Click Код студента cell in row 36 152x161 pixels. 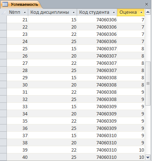tap(97, 128)
